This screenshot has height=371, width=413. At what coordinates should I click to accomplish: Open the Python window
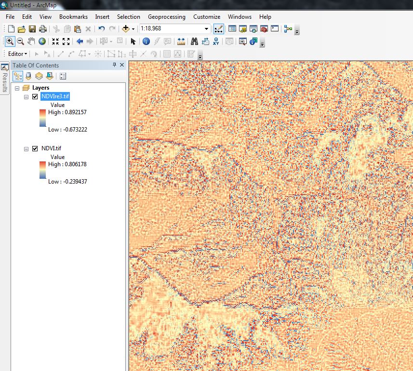click(275, 28)
